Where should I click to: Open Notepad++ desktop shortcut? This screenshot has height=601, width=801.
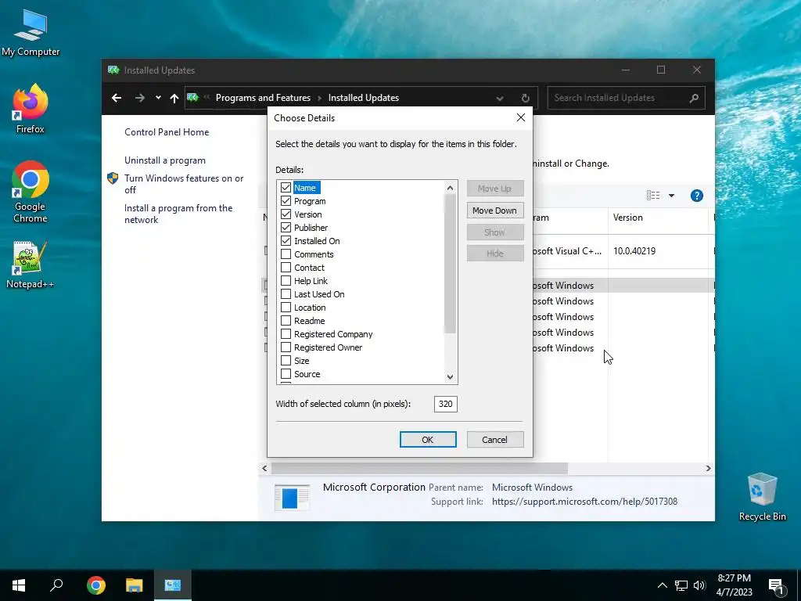(x=31, y=265)
